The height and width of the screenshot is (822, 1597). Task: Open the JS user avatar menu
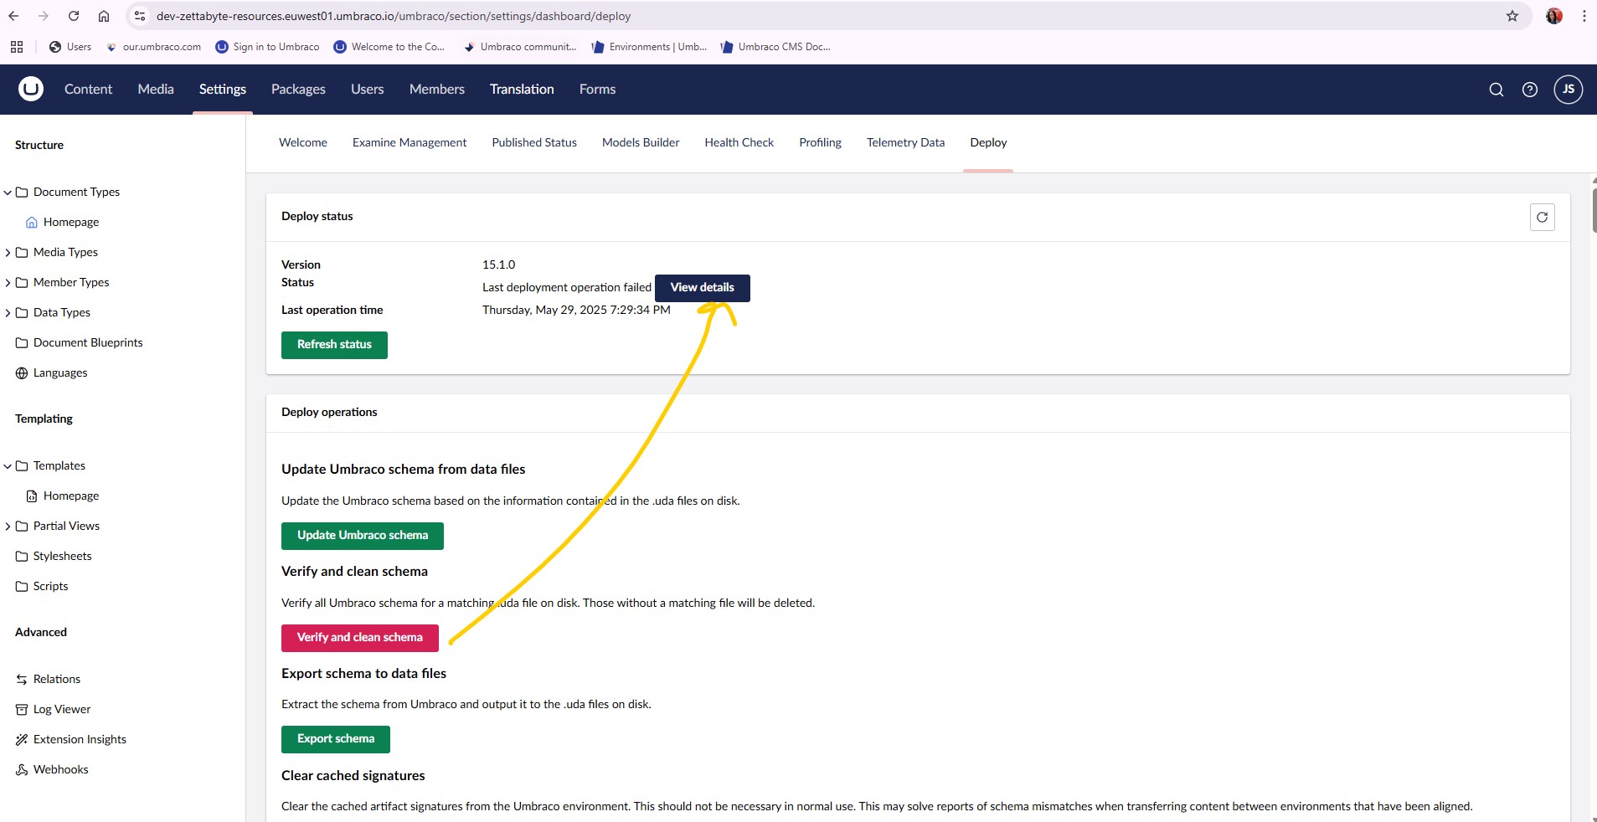coord(1569,89)
